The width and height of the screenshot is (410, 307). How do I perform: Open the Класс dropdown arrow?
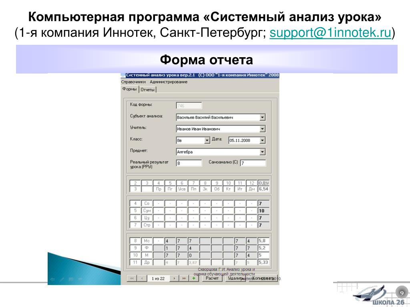point(207,140)
